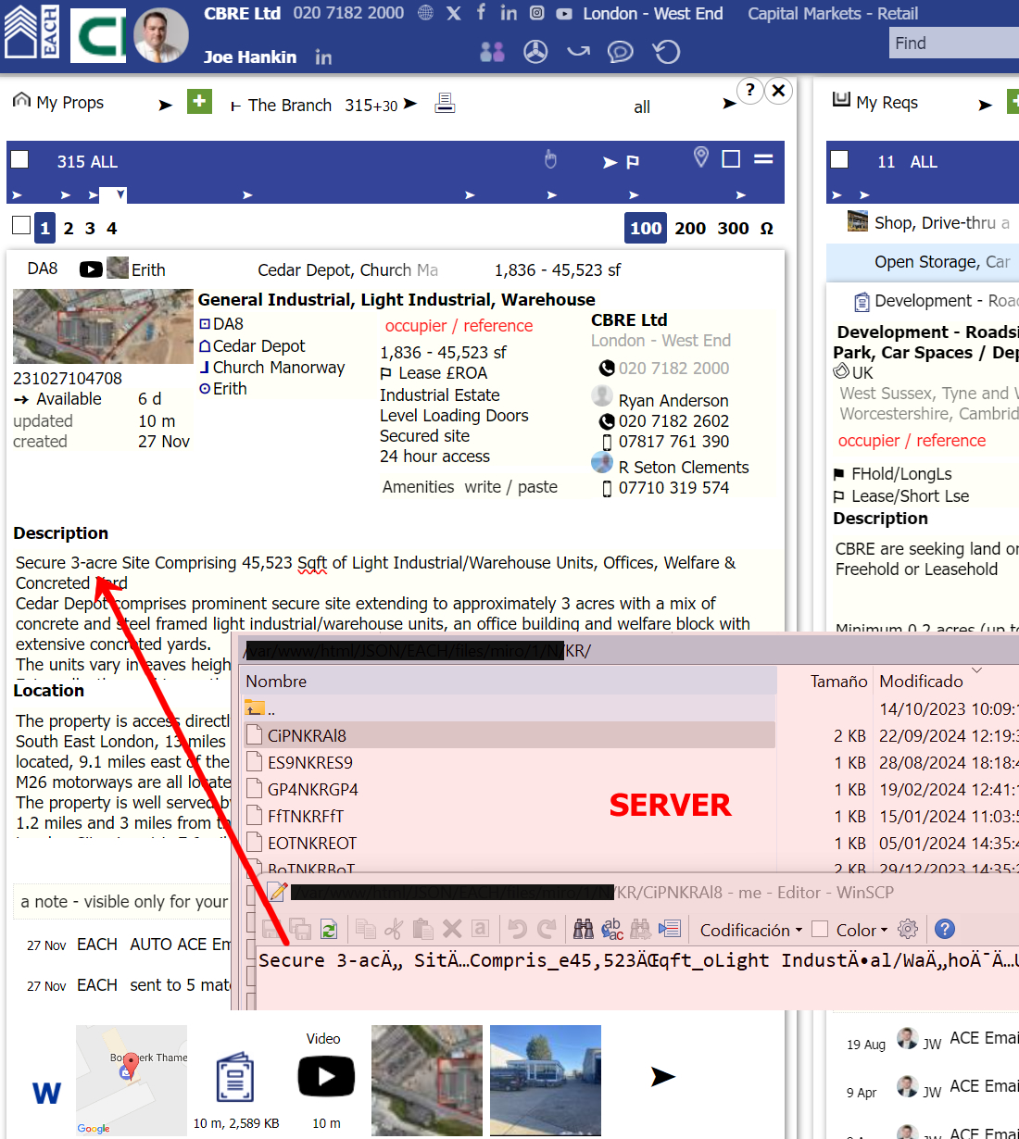Tick the 11 ALL checkbox in My Reqs
Viewport: 1019px width, 1139px height.
point(839,159)
